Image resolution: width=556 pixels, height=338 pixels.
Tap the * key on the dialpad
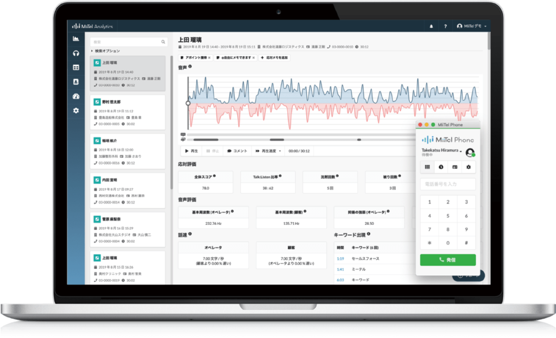429,243
